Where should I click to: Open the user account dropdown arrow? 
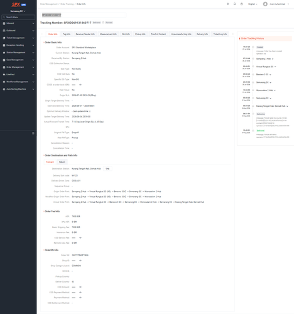(288, 4)
